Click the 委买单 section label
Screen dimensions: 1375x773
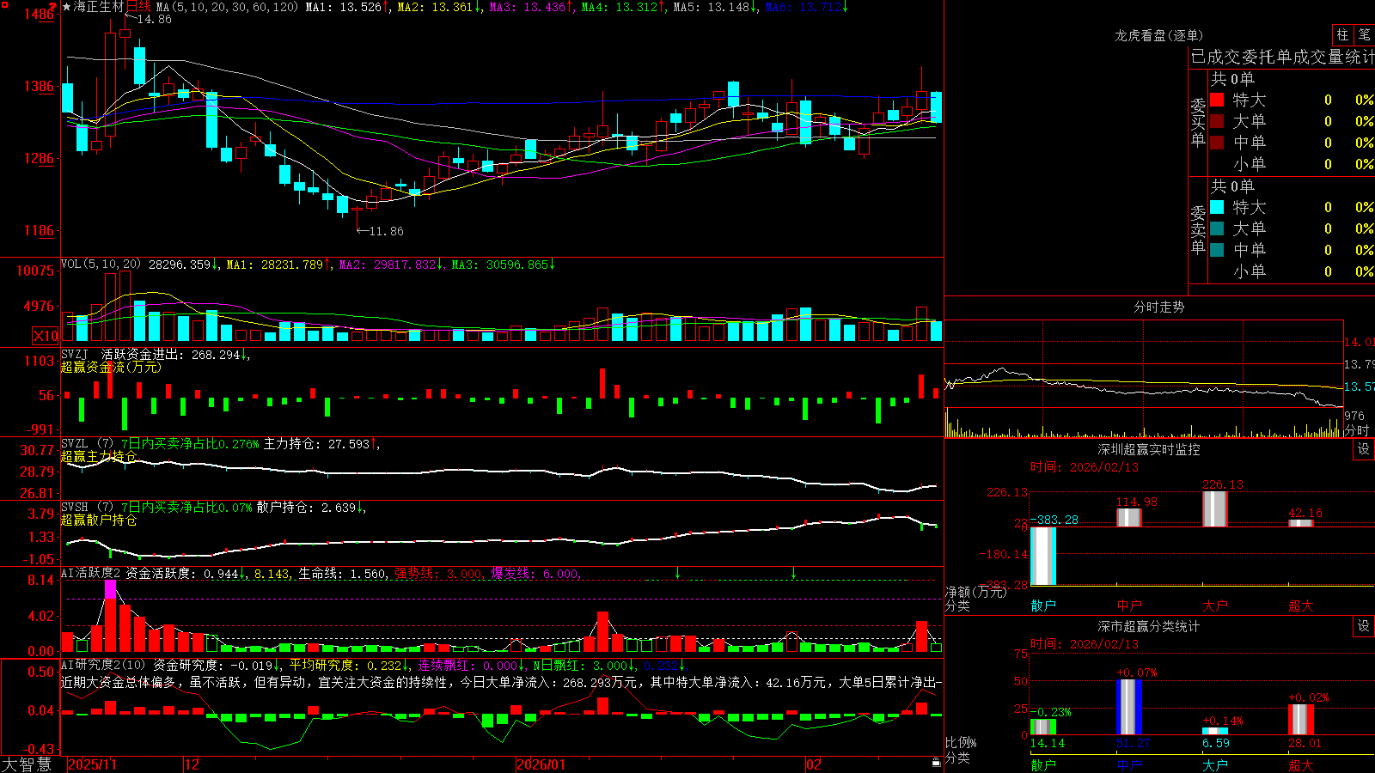click(1198, 122)
